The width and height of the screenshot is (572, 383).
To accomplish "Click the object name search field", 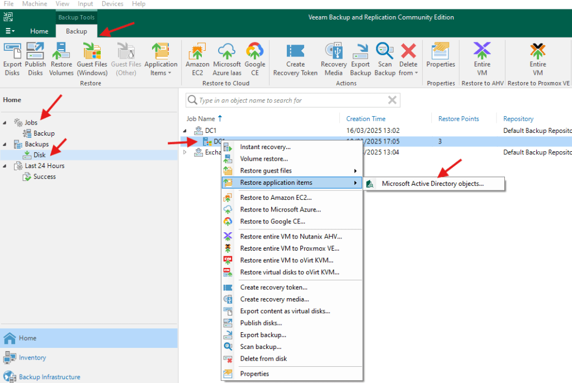I will click(291, 100).
